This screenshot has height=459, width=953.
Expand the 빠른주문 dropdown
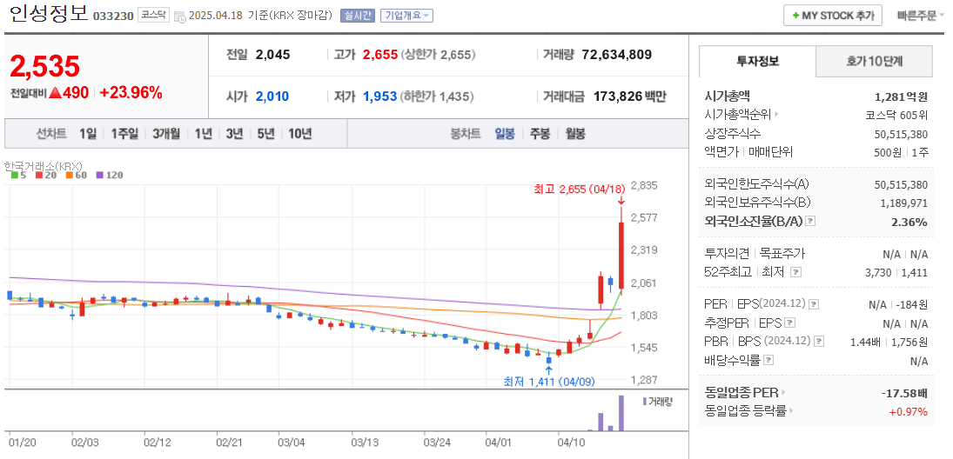pyautogui.click(x=920, y=16)
